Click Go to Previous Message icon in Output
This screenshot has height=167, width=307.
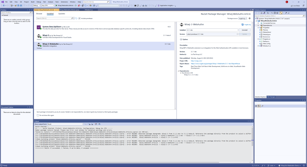[x=89, y=124]
